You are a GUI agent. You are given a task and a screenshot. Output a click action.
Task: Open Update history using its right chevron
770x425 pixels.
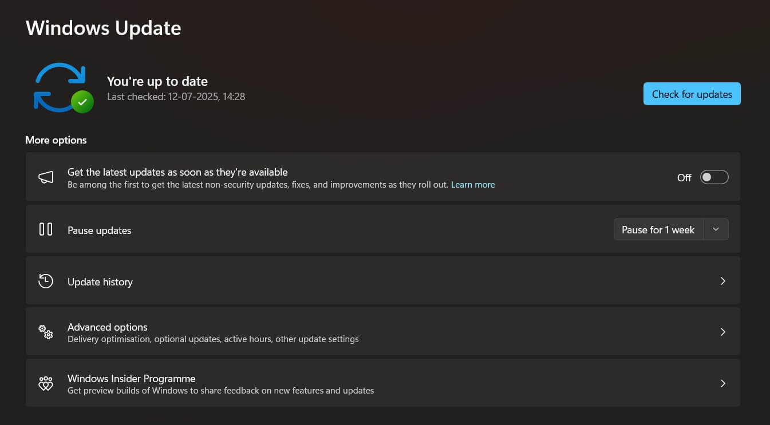pyautogui.click(x=722, y=281)
